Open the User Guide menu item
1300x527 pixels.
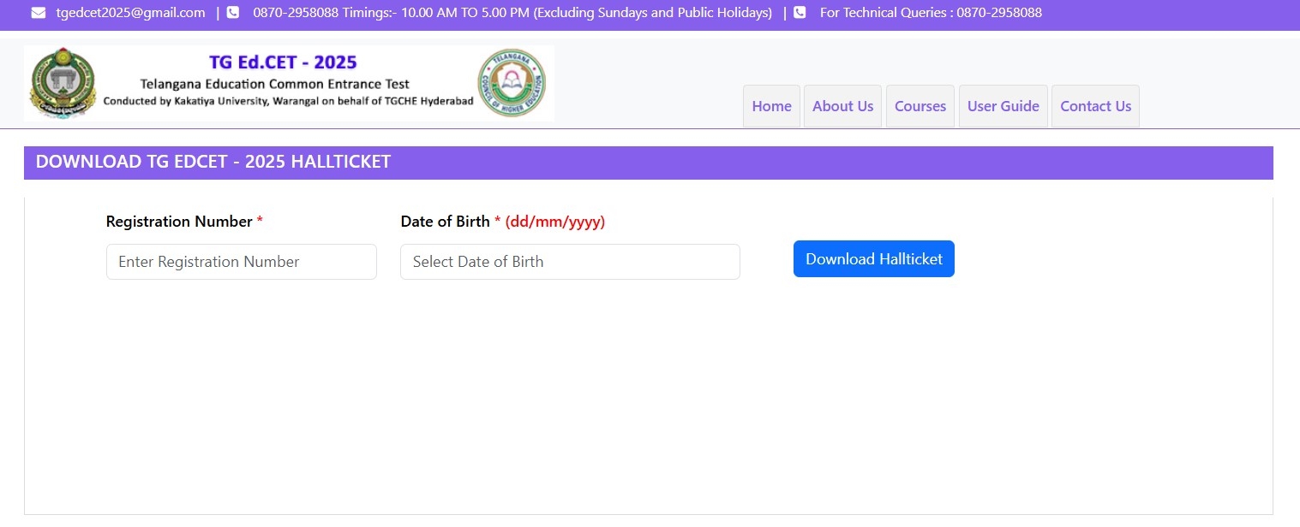[x=1003, y=106]
